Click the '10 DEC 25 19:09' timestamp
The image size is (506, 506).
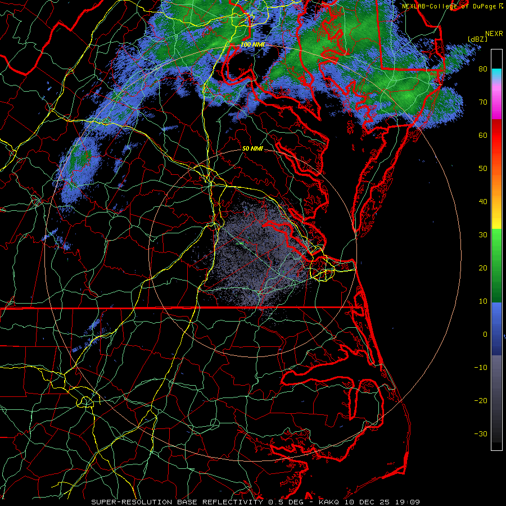pos(382,502)
